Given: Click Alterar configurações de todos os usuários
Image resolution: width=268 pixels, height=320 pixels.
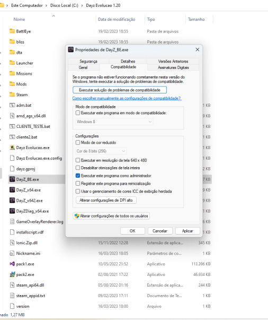Looking at the screenshot, I should point(111,216).
